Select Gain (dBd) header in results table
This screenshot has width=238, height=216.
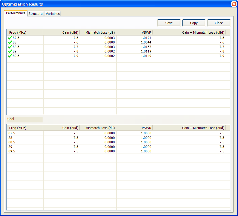(x=61, y=32)
